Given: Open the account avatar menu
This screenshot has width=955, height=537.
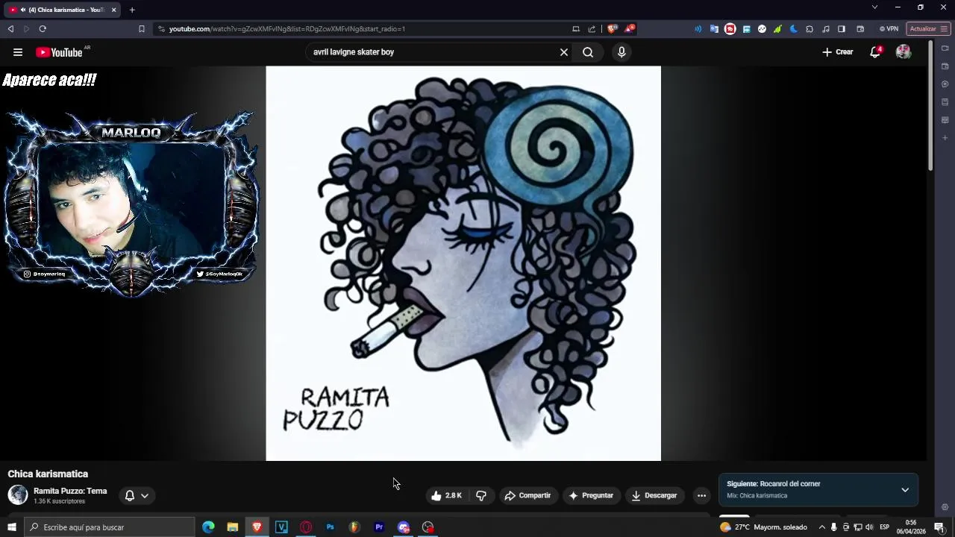Looking at the screenshot, I should pos(904,52).
